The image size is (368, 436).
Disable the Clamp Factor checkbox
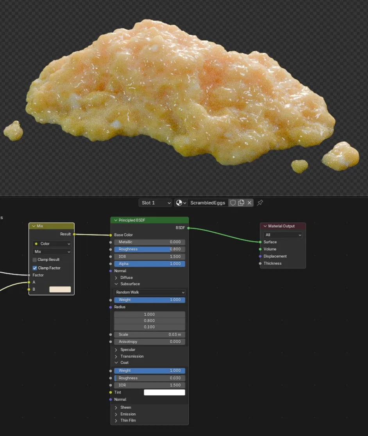[35, 268]
